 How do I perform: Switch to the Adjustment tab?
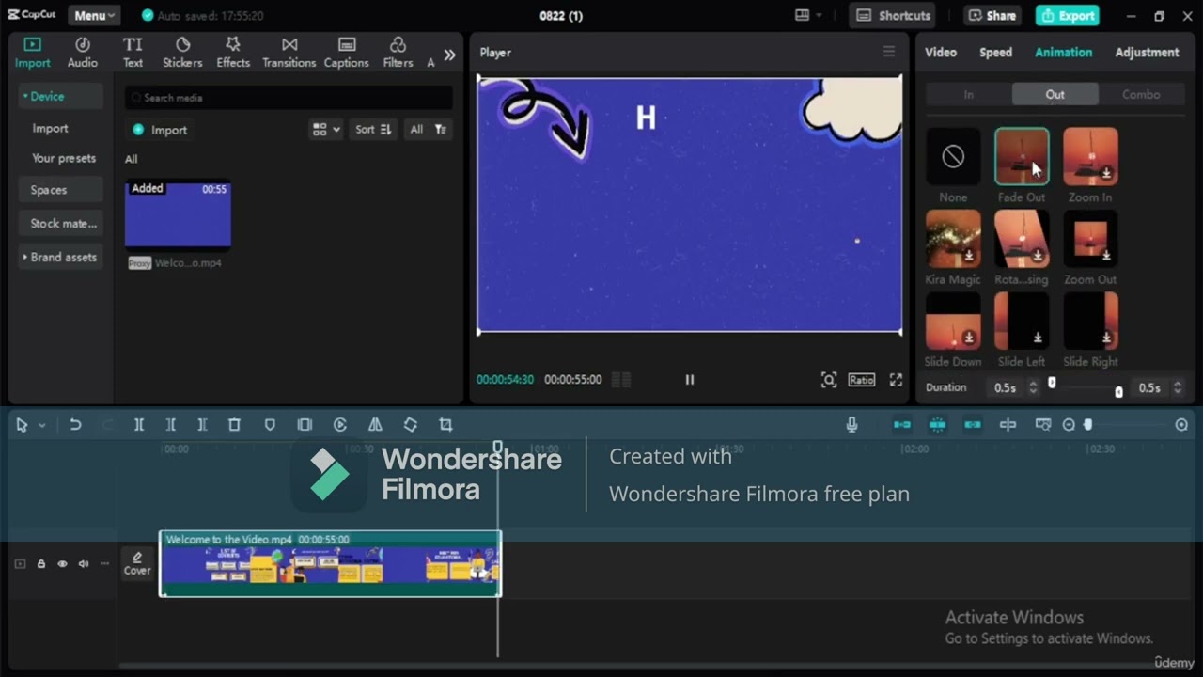[1147, 53]
